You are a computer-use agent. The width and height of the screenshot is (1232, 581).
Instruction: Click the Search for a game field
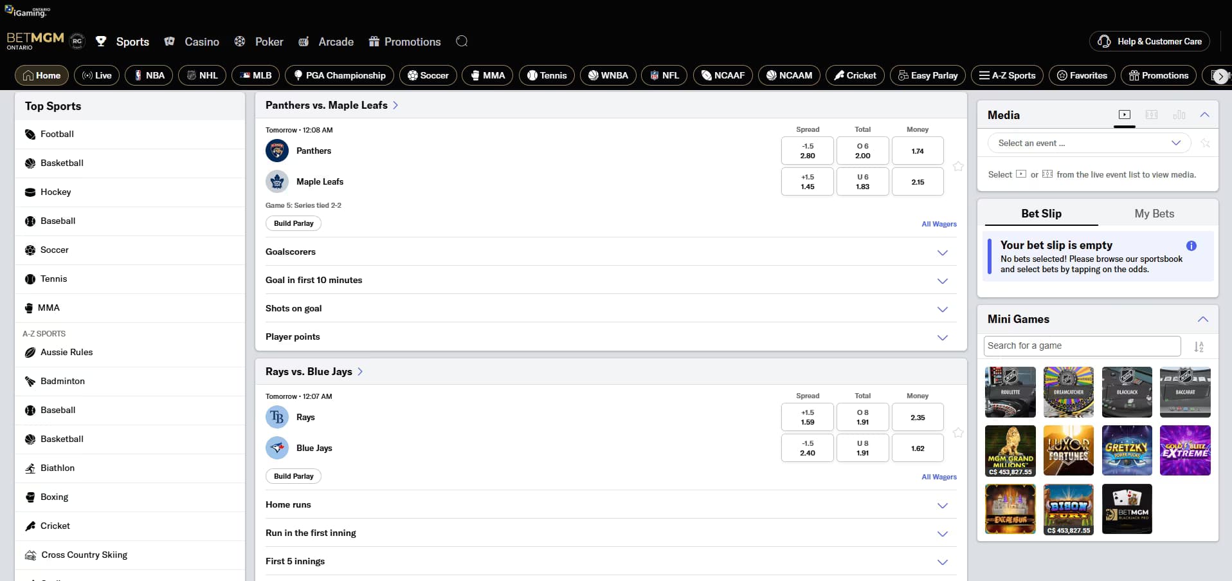coord(1082,346)
